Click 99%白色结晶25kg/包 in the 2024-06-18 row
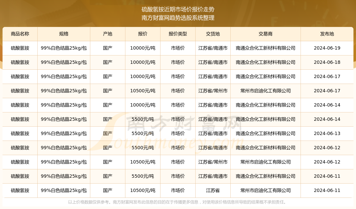Image resolution: width=356 pixels, height=209 pixels. (x=64, y=62)
